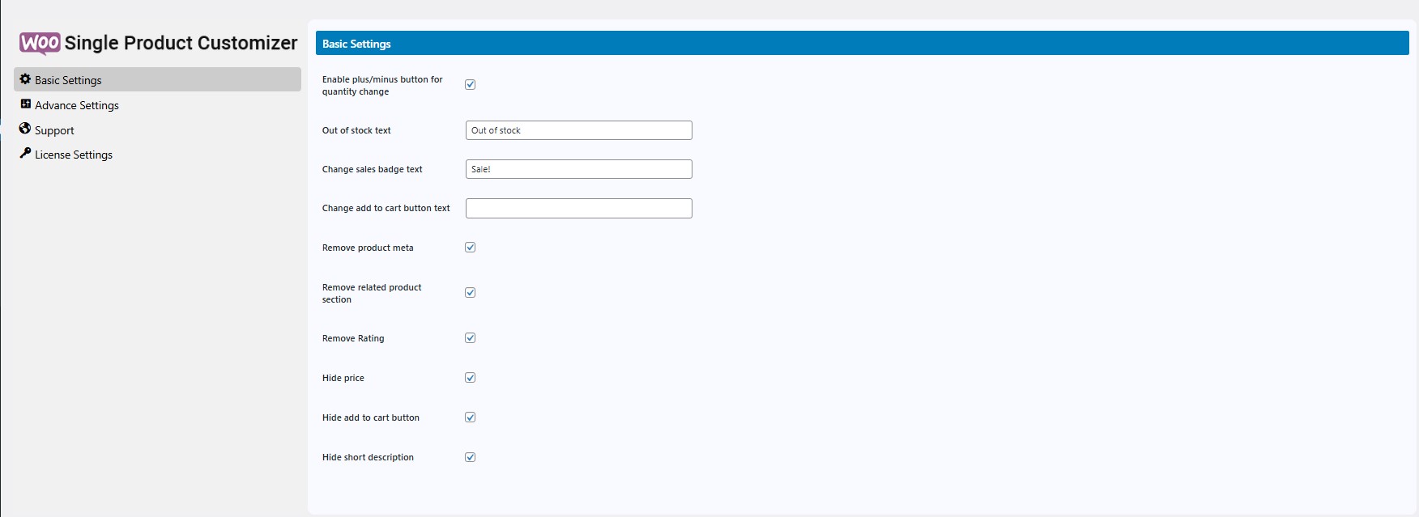This screenshot has height=517, width=1419.
Task: Click the Single Product Customizer title
Action: click(181, 43)
